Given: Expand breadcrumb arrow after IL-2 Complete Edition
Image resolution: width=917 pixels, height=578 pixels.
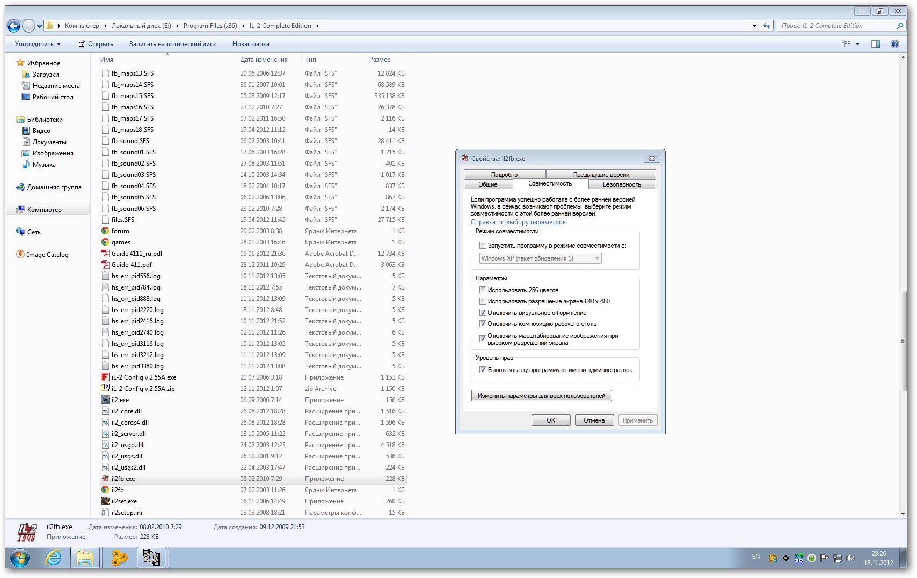Looking at the screenshot, I should 317,26.
